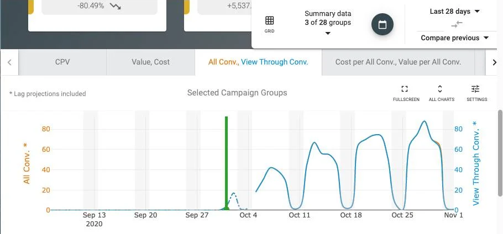
Task: Go to next chart tabs arrow
Action: tap(494, 62)
